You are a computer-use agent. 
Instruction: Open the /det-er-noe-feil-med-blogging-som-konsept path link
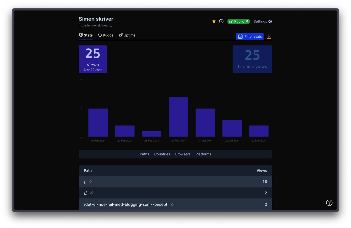coord(125,205)
